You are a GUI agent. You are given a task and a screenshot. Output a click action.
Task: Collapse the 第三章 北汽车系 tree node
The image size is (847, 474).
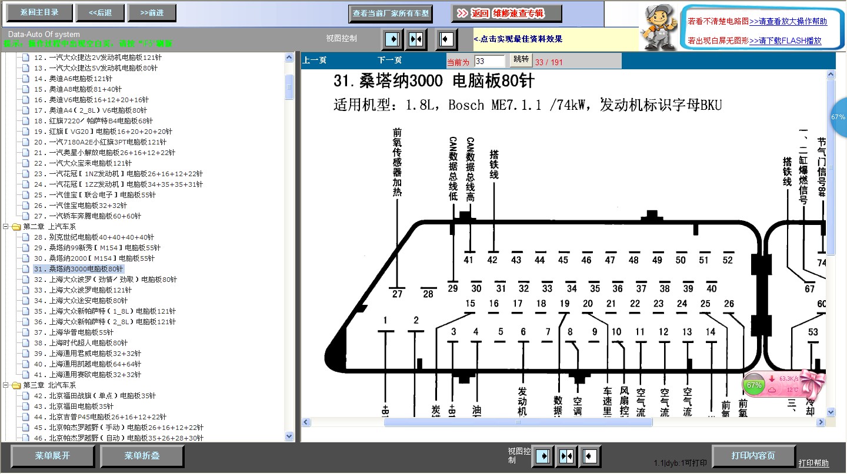[6, 385]
